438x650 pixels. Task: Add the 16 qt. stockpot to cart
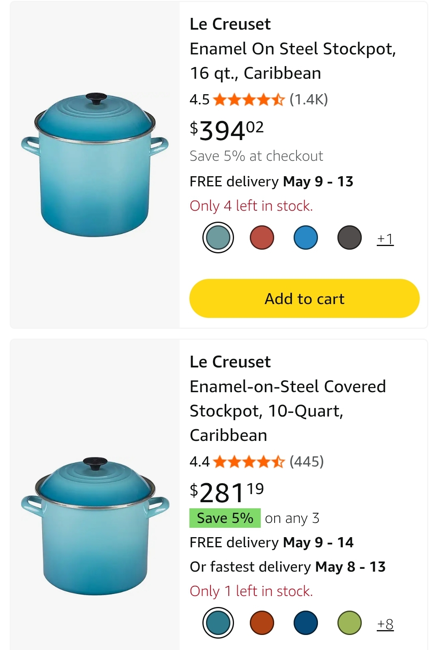[x=305, y=298]
